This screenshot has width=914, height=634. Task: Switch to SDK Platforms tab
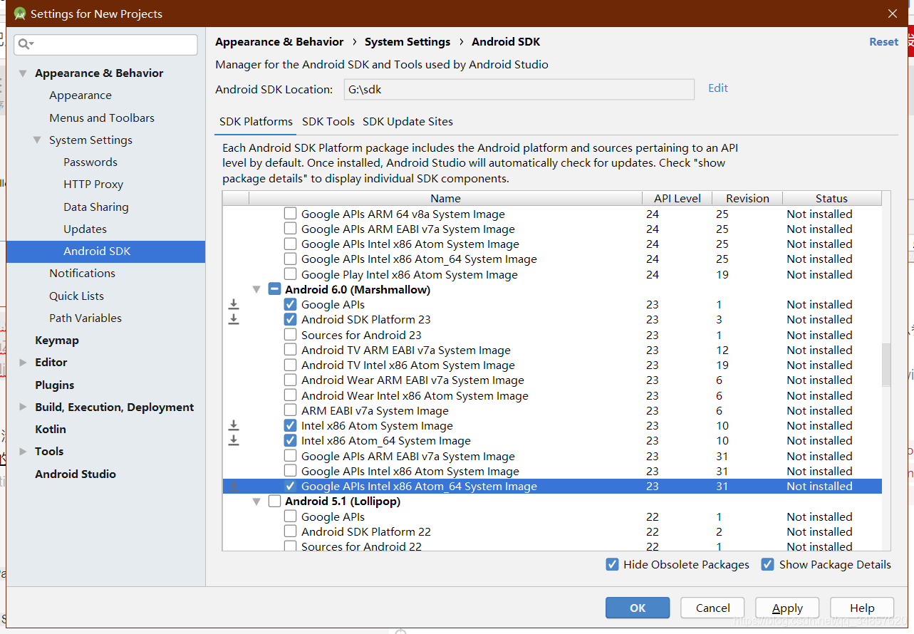click(x=256, y=122)
